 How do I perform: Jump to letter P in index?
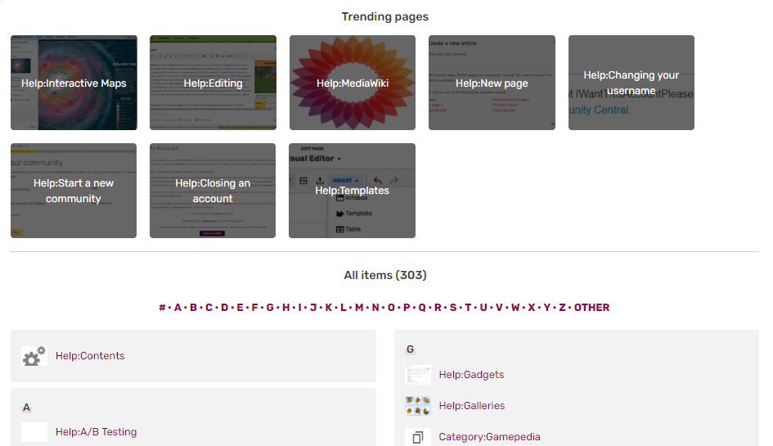tap(407, 308)
